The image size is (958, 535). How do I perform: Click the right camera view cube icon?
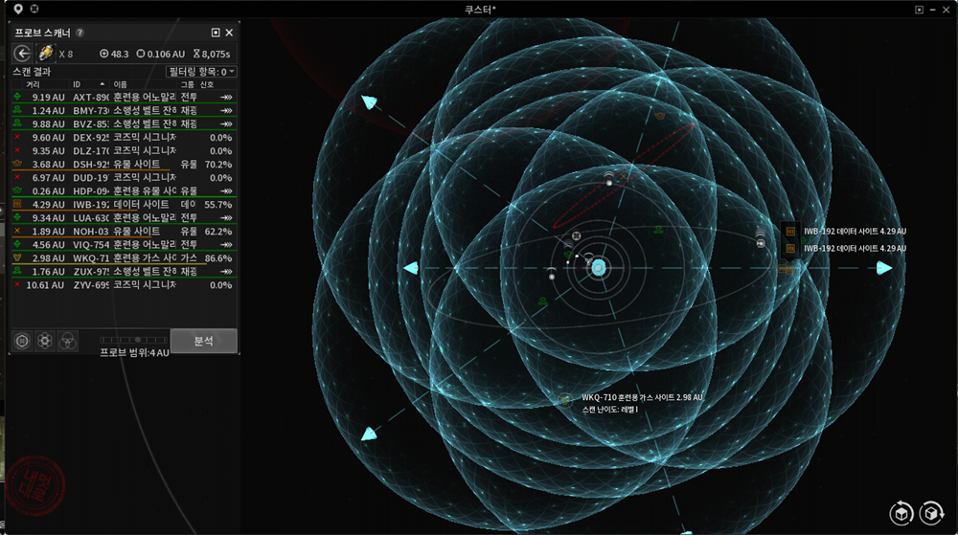(931, 513)
